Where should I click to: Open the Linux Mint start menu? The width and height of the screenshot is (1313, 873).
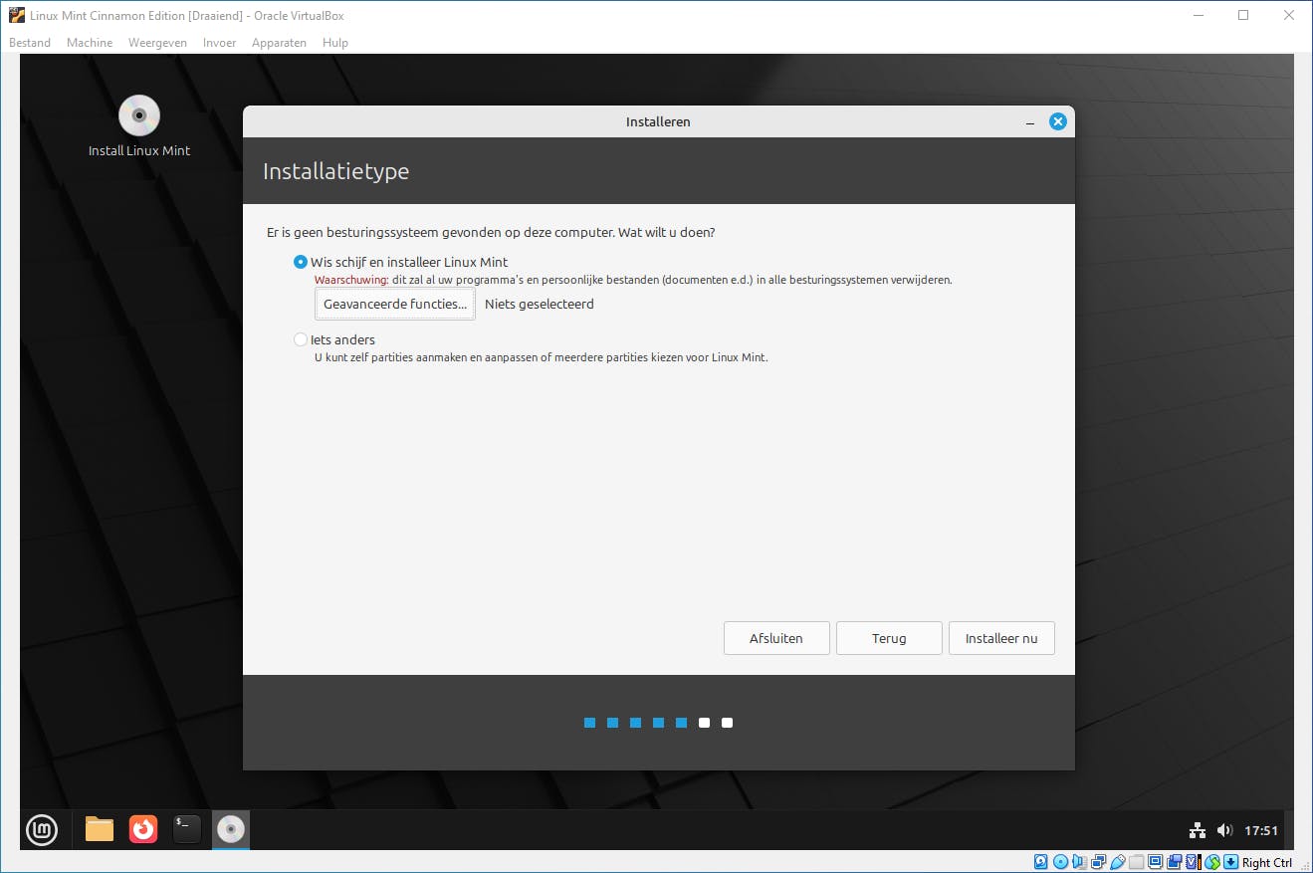(42, 829)
